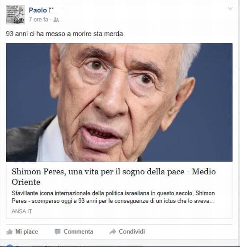Click the 'Commenta' text label

[78, 232]
